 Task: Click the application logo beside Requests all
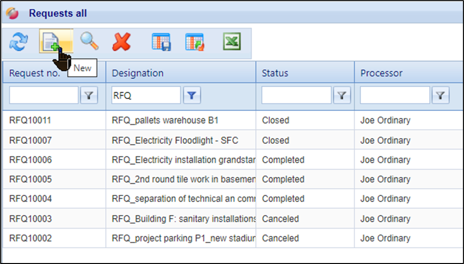(12, 13)
